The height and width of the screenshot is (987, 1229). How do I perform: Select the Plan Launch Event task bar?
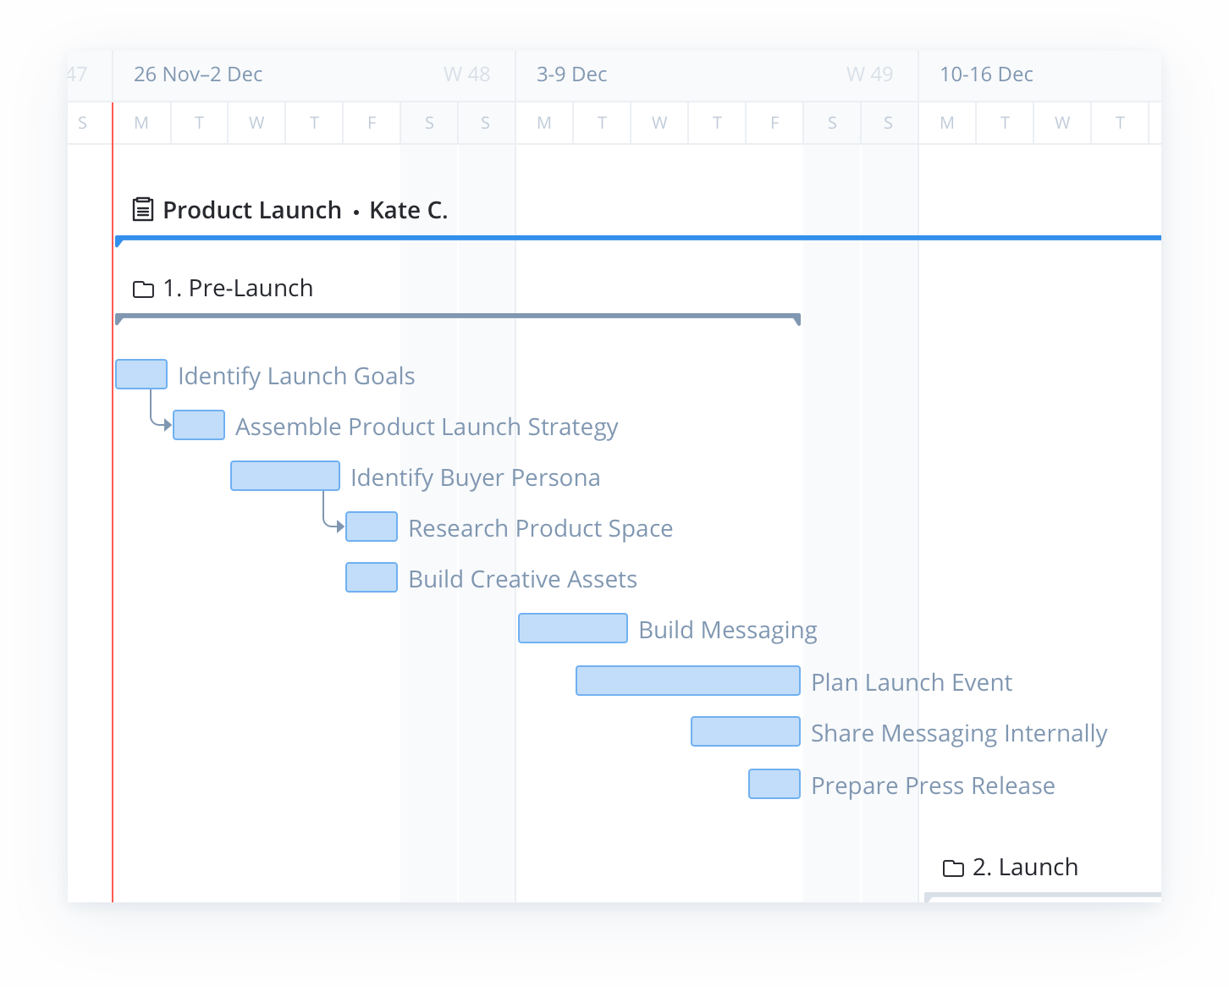(x=688, y=681)
